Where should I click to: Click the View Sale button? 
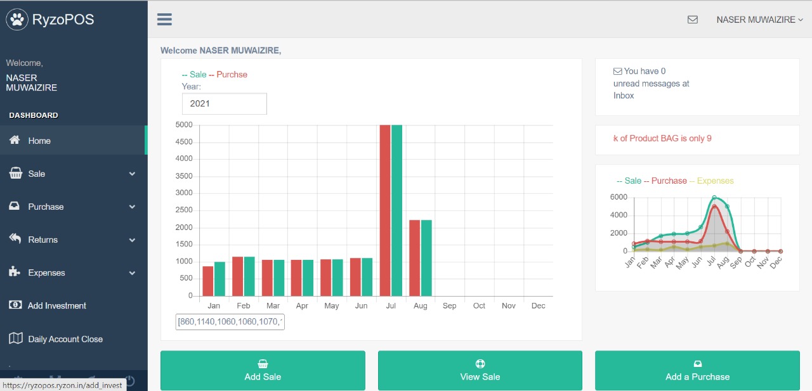(480, 370)
